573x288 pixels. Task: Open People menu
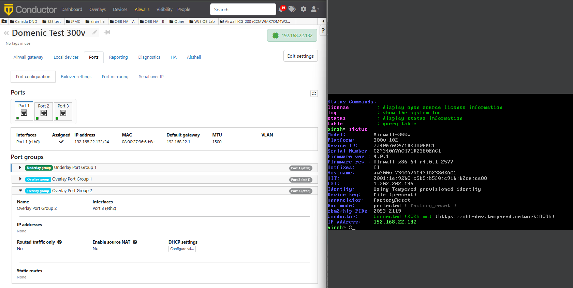184,9
